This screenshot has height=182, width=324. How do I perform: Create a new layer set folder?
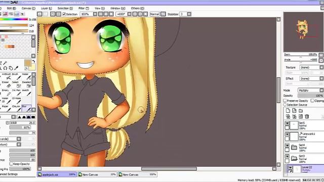click(301, 111)
